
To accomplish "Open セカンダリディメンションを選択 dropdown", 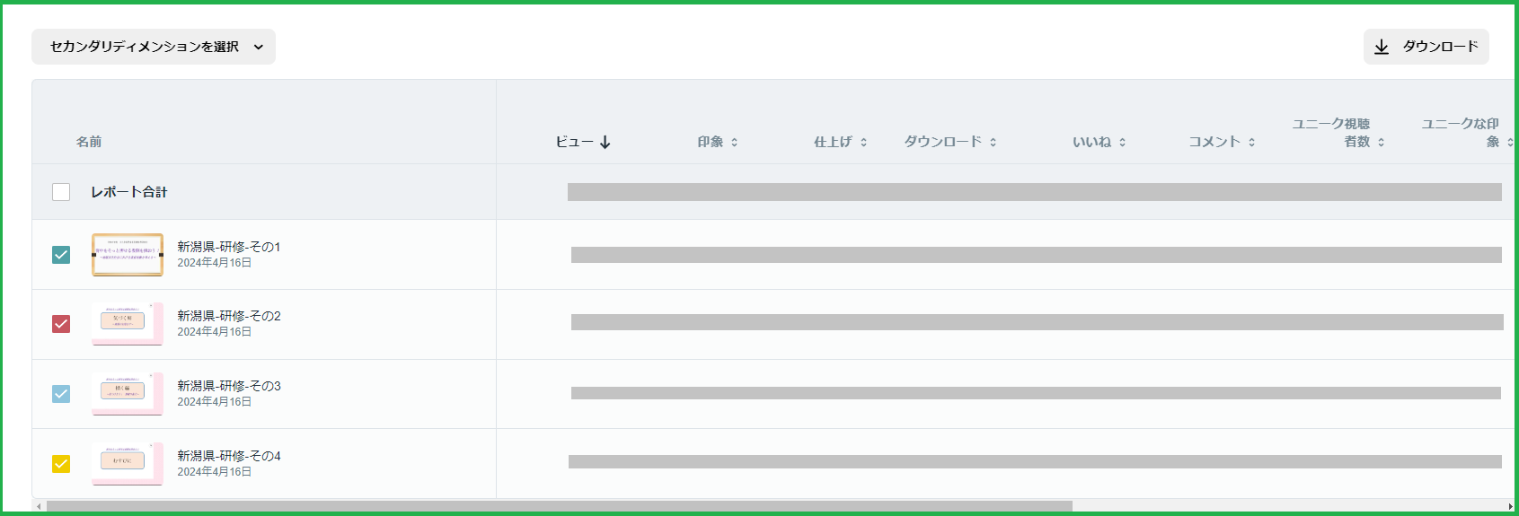I will coord(154,47).
